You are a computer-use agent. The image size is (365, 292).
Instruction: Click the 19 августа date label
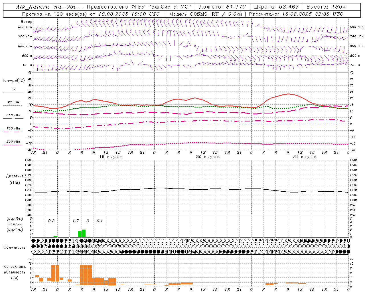(111, 157)
